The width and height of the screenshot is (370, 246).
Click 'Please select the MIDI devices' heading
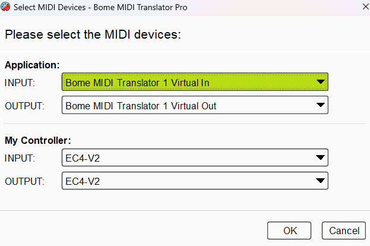(93, 34)
